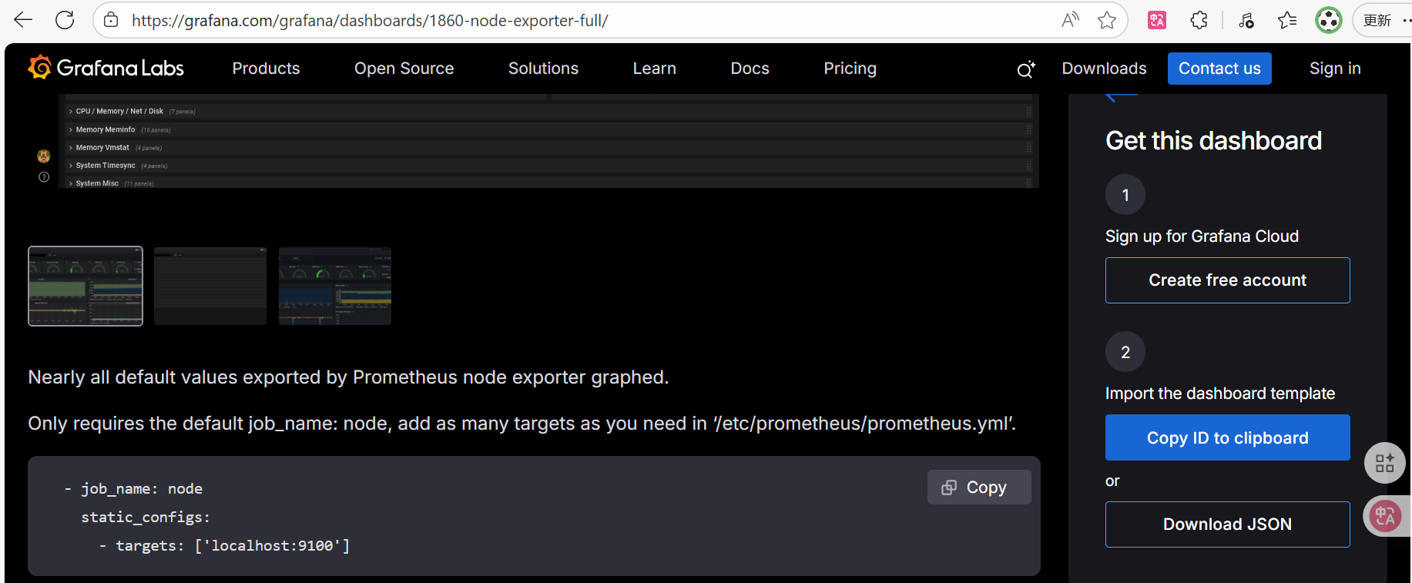Copy the job_name code snippet

979,488
